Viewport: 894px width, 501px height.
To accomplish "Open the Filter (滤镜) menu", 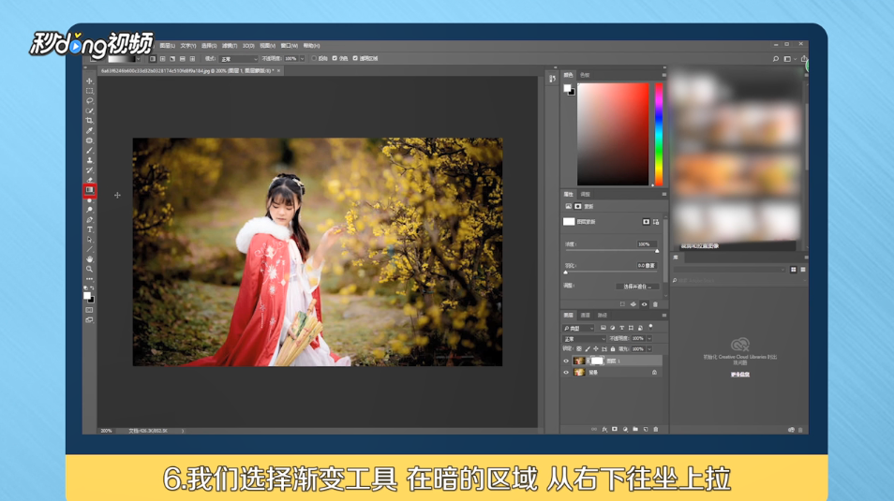I will coord(230,46).
